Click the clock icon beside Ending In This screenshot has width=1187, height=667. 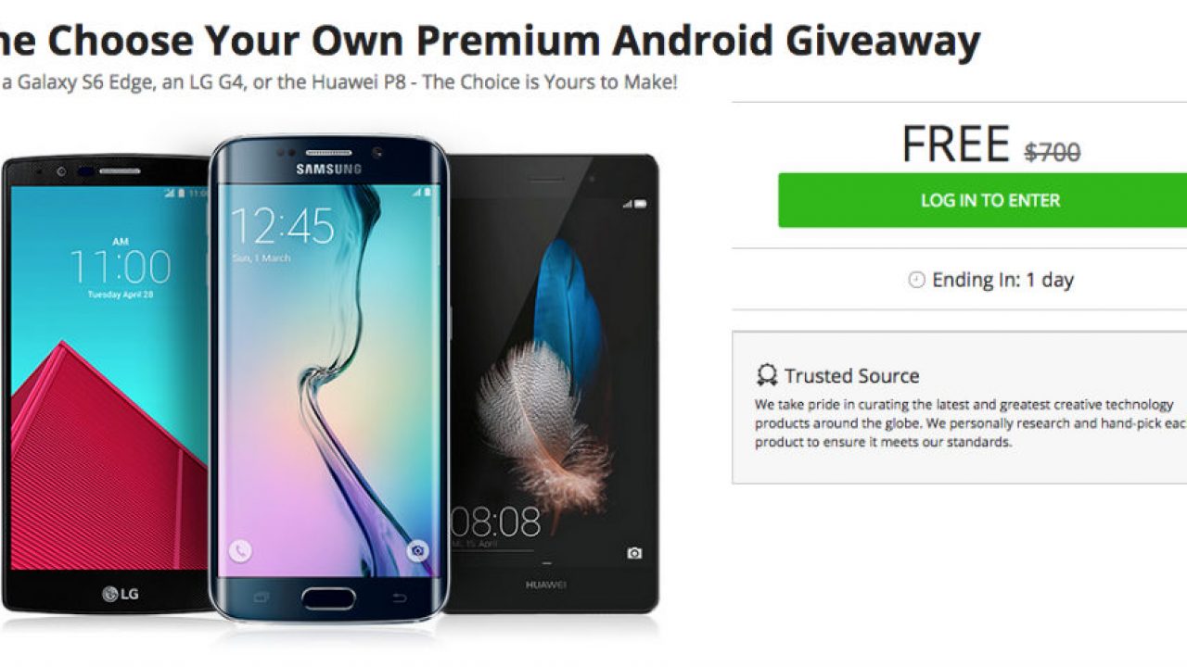pyautogui.click(x=916, y=280)
